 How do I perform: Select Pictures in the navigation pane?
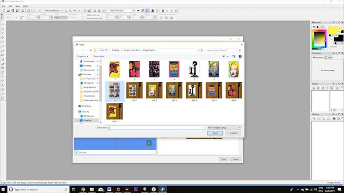[87, 75]
